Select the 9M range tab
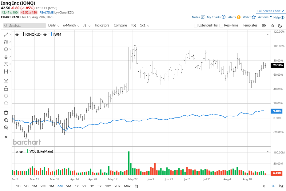The height and width of the screenshot is (191, 286). coord(69,186)
